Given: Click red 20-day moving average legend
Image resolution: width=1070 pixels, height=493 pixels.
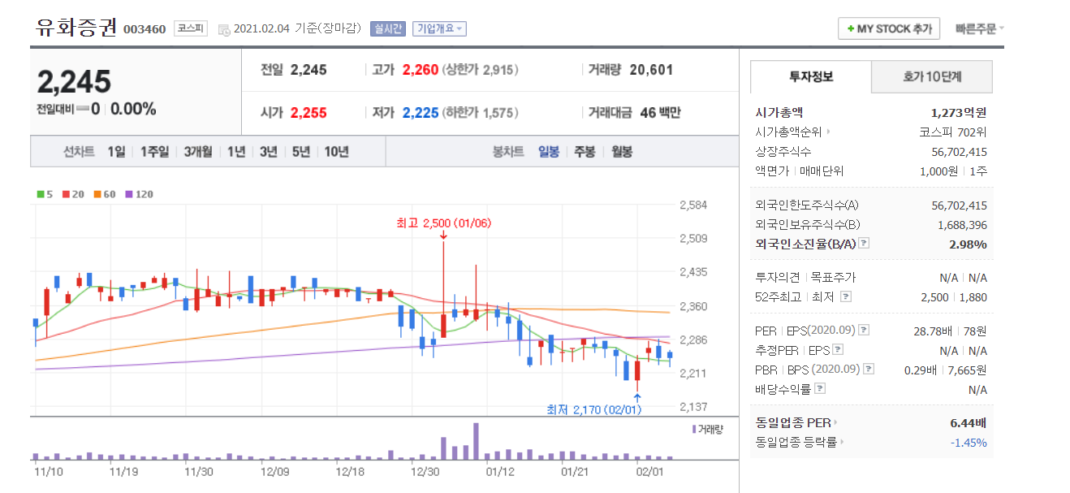Looking at the screenshot, I should coord(71,194).
